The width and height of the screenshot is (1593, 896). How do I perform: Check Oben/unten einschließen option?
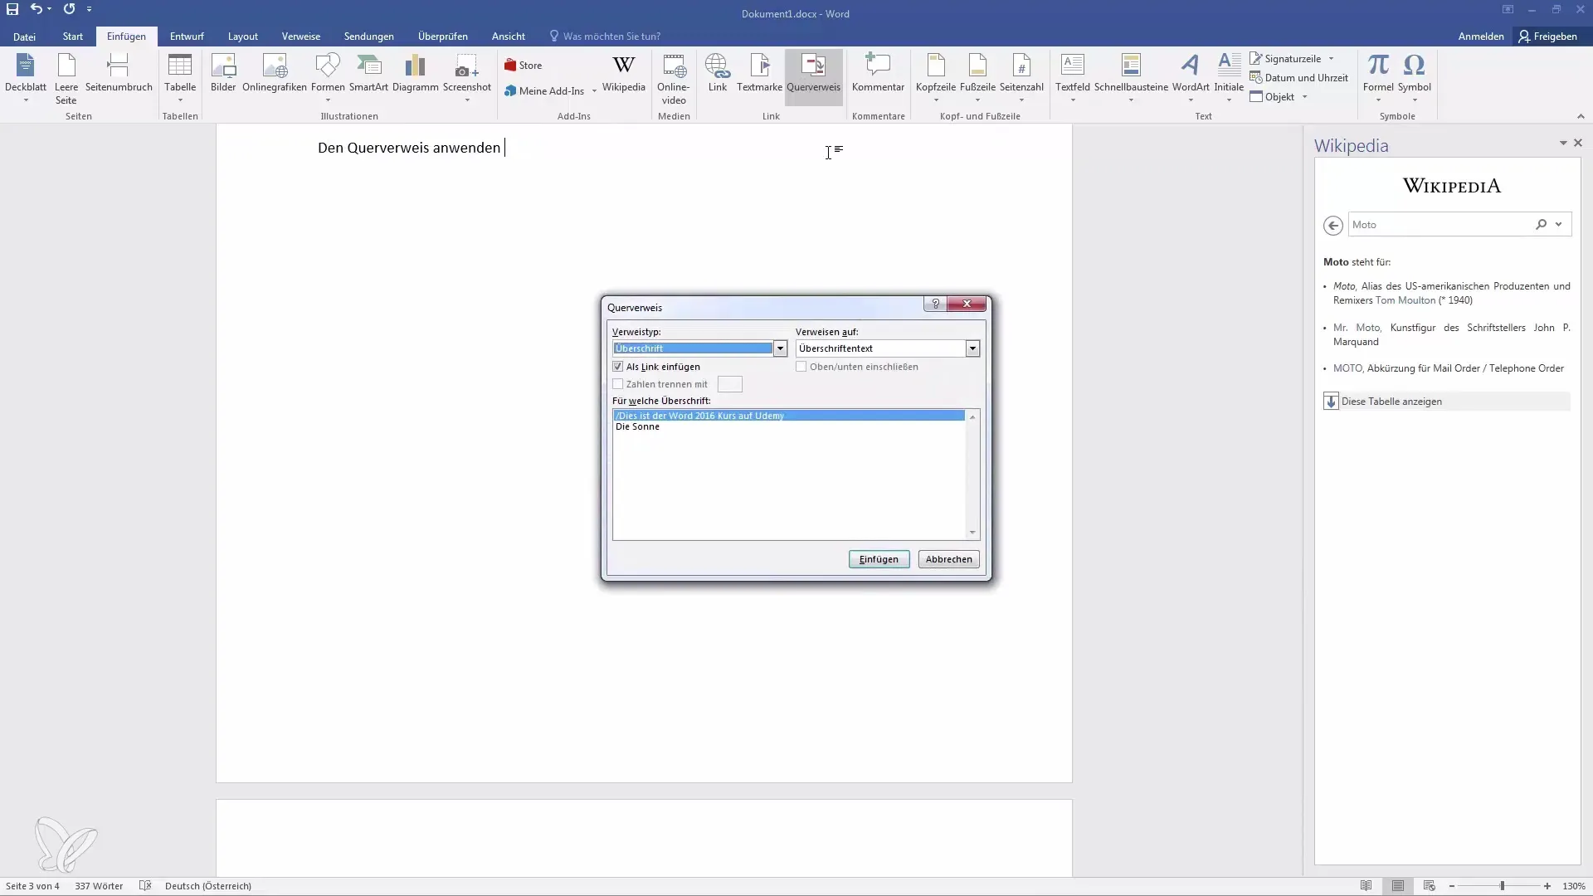[801, 367]
